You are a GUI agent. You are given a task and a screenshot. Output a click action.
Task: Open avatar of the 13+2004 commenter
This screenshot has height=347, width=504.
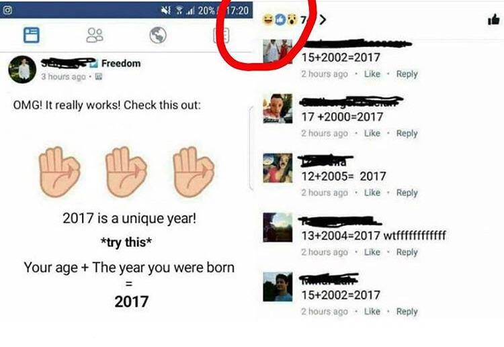(x=278, y=228)
